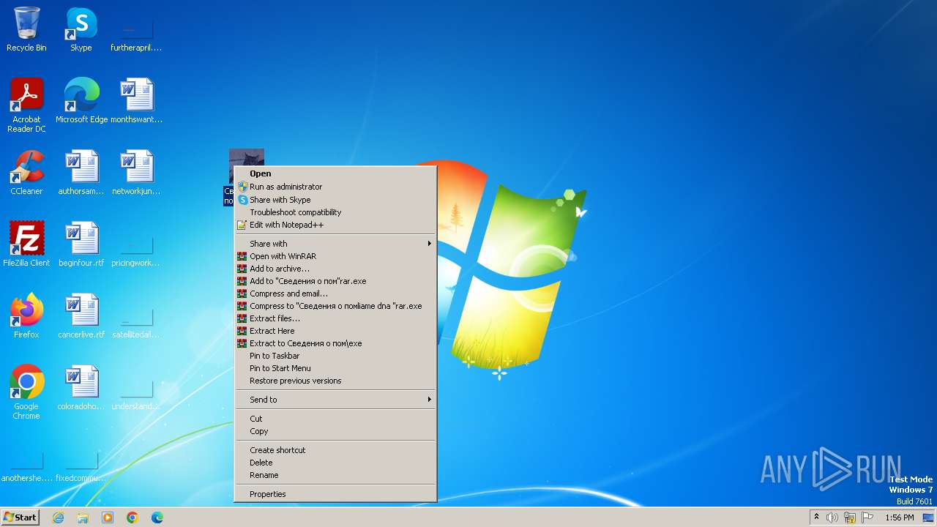Click the Start button
The width and height of the screenshot is (937, 527).
pos(20,517)
